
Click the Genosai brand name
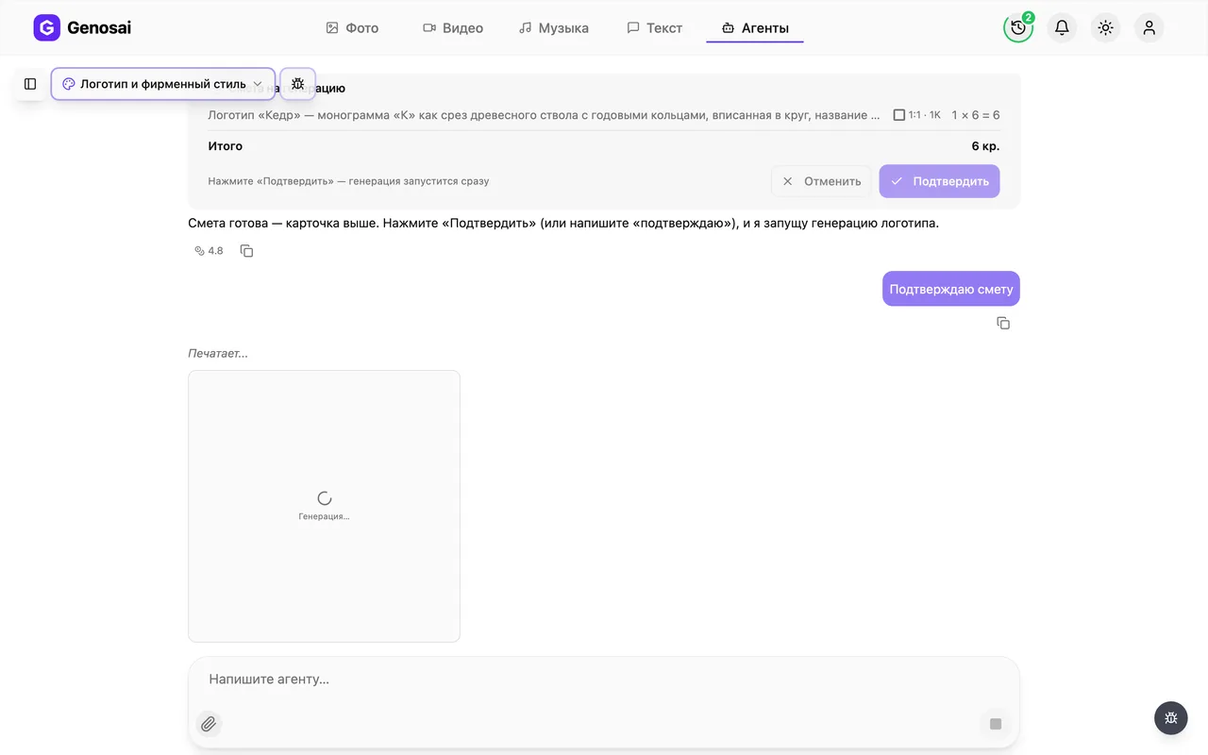click(99, 28)
